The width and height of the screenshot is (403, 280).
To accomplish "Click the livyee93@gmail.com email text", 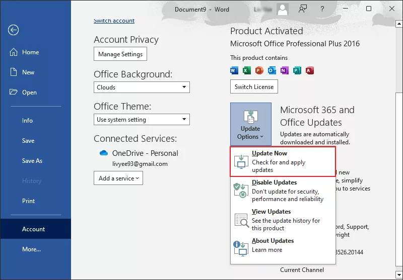I will pos(140,164).
